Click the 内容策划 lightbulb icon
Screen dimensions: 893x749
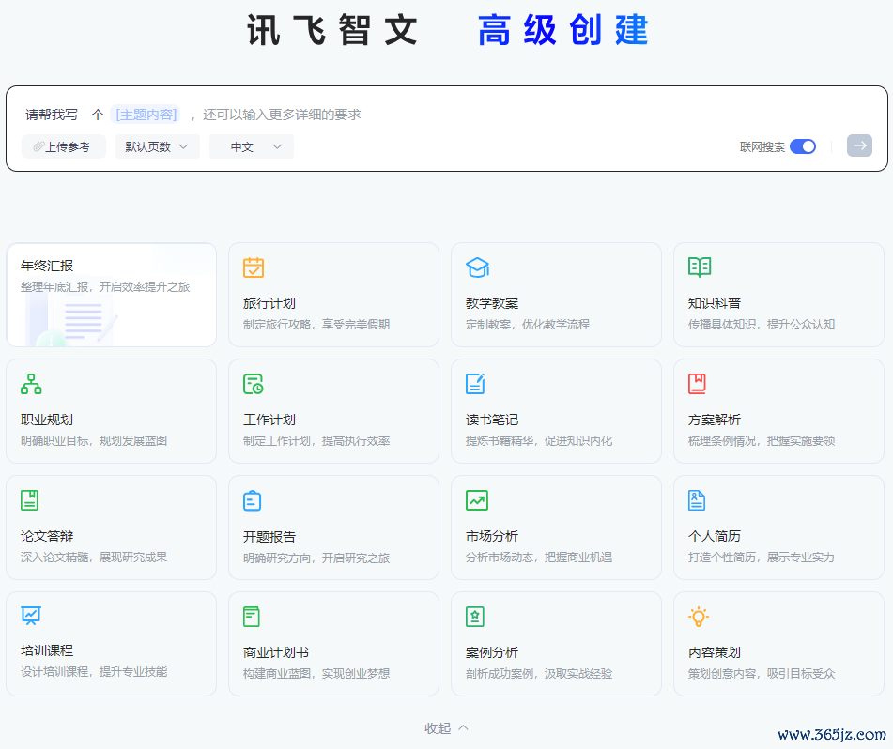point(699,617)
